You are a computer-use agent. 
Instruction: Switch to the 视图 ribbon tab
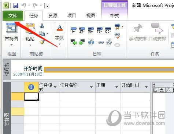(91, 16)
